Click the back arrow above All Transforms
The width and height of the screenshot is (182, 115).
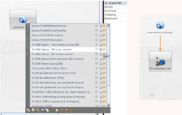point(28,26)
